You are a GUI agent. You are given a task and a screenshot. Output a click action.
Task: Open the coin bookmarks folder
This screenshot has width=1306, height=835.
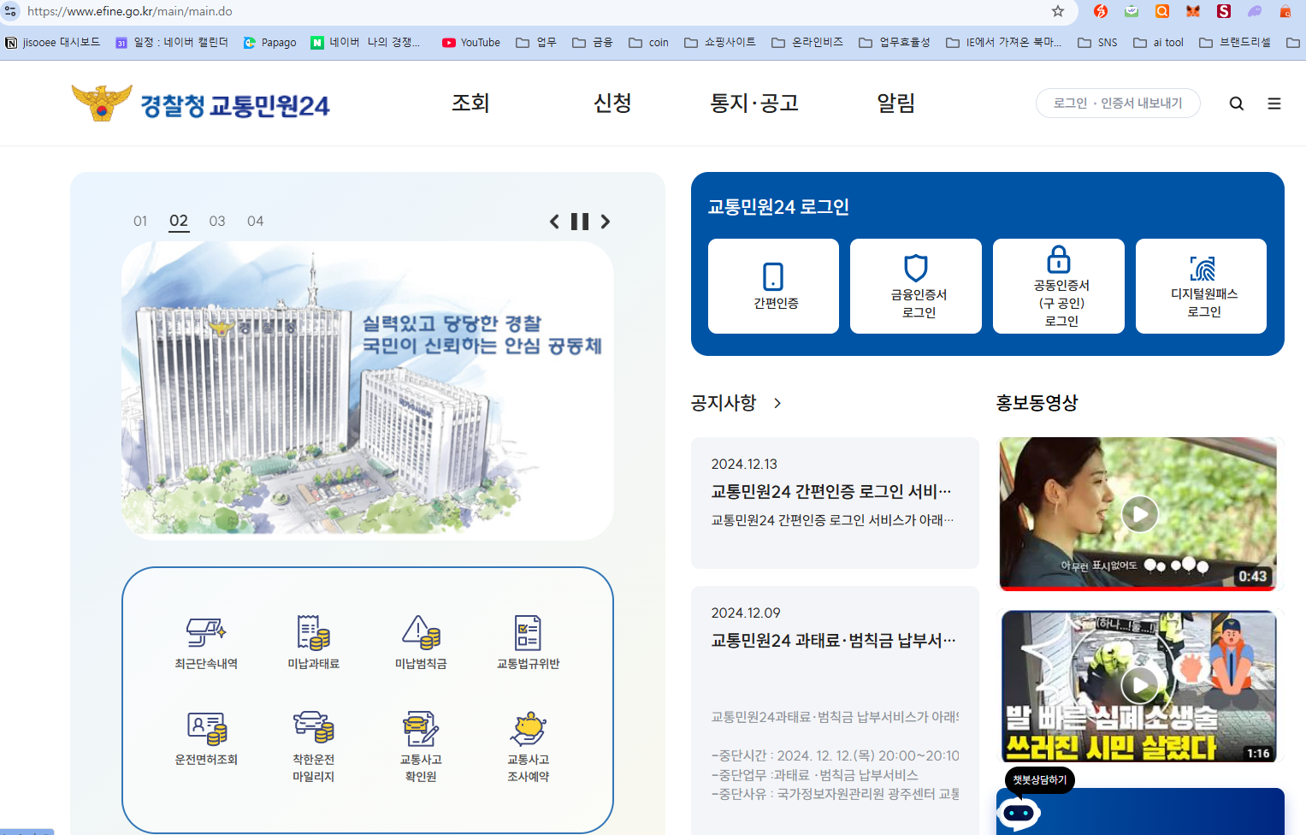[x=649, y=42]
